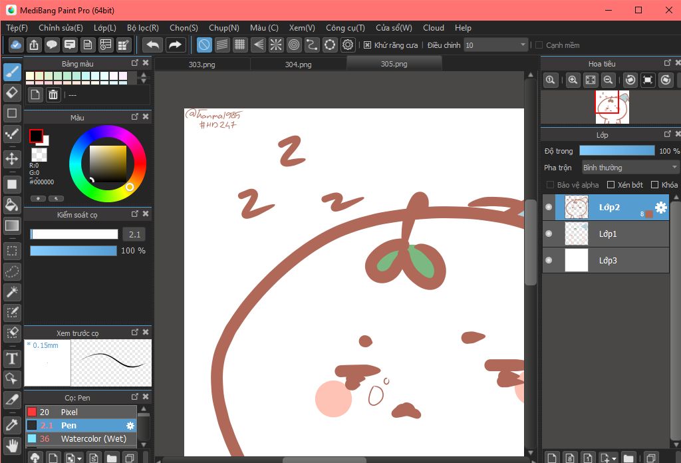
Task: Undock the Lớp panel
Action: point(668,134)
